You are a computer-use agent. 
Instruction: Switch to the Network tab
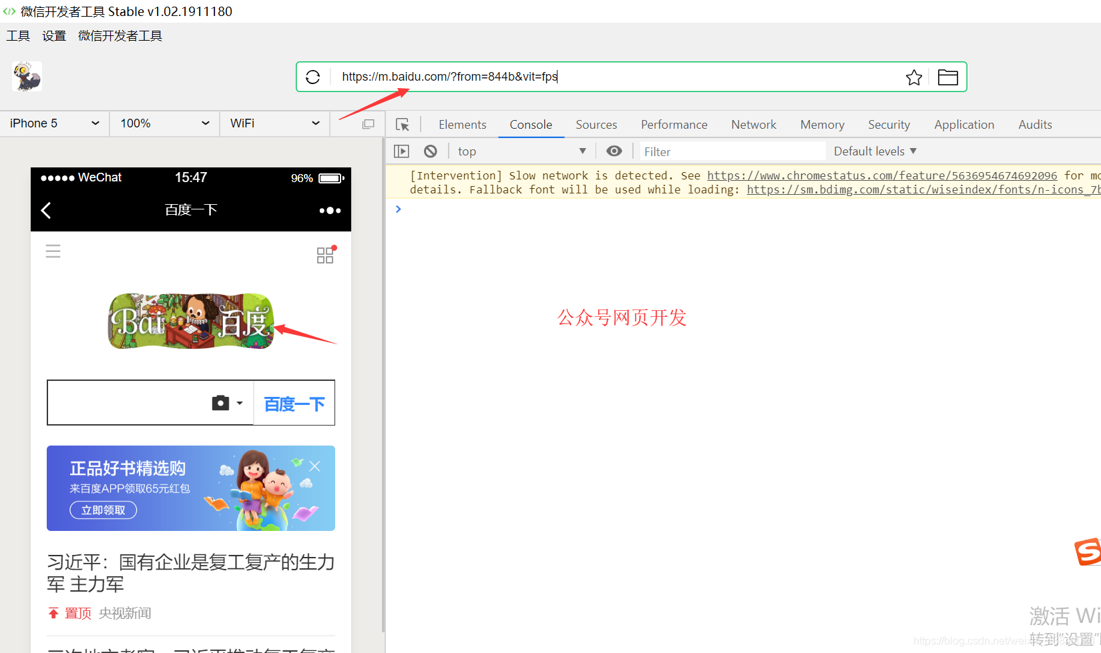point(753,124)
